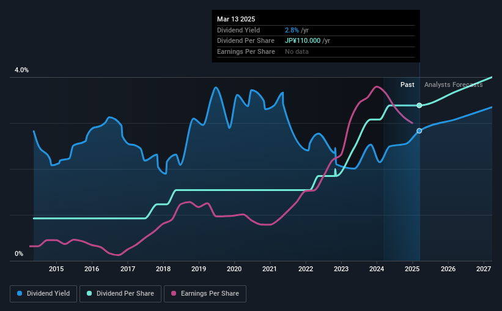502x311 pixels.
Task: Toggle the Earnings Per Share legend series
Action: click(205, 294)
